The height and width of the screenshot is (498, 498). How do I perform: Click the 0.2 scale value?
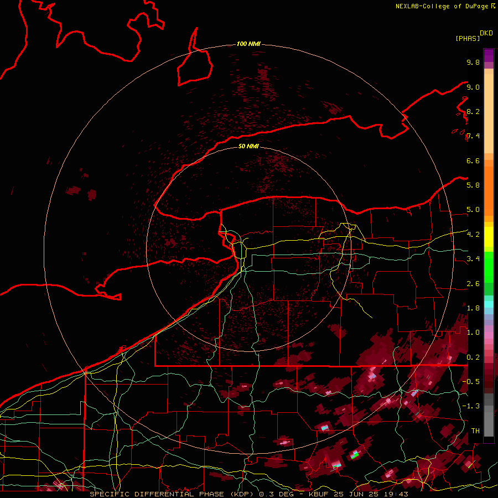point(473,357)
